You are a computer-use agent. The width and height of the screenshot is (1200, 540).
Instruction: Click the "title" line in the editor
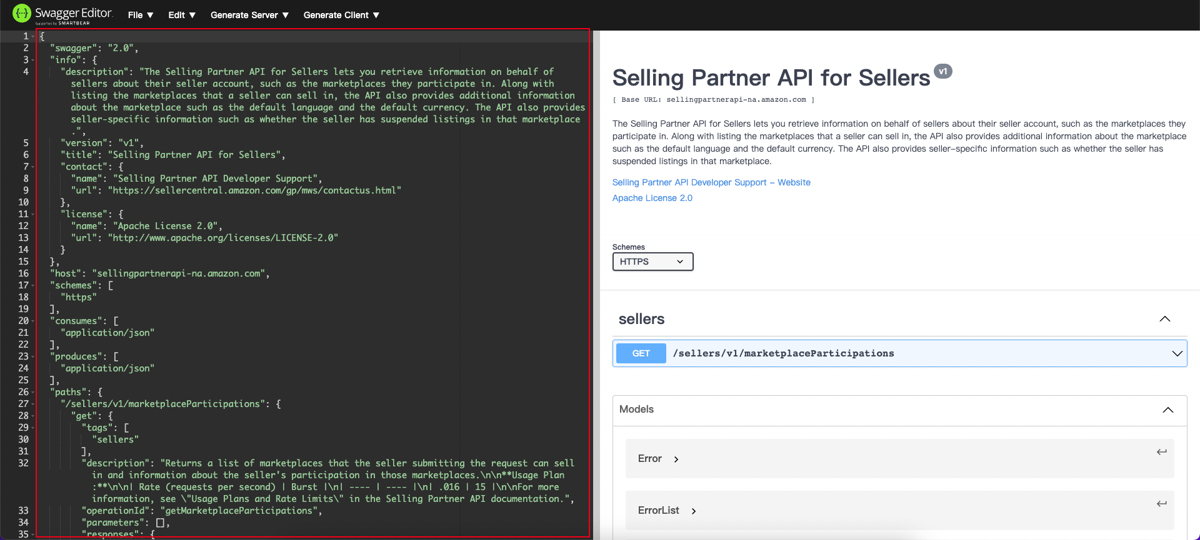click(x=172, y=155)
